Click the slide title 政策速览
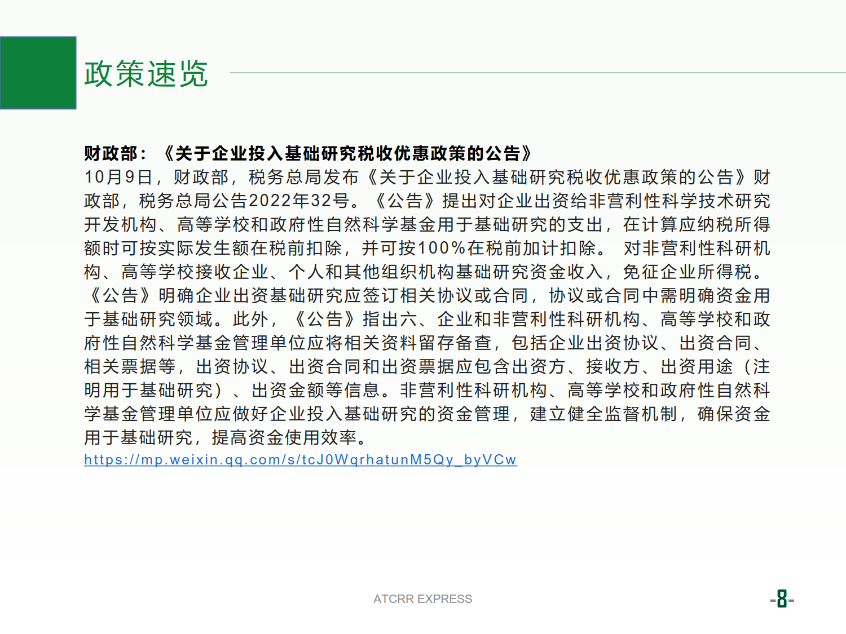The width and height of the screenshot is (846, 634). pos(146,74)
